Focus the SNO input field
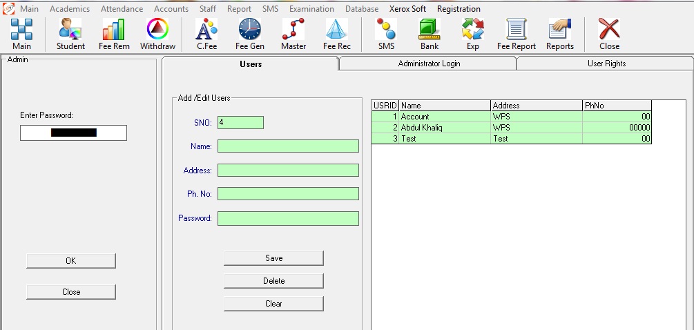 [x=240, y=122]
